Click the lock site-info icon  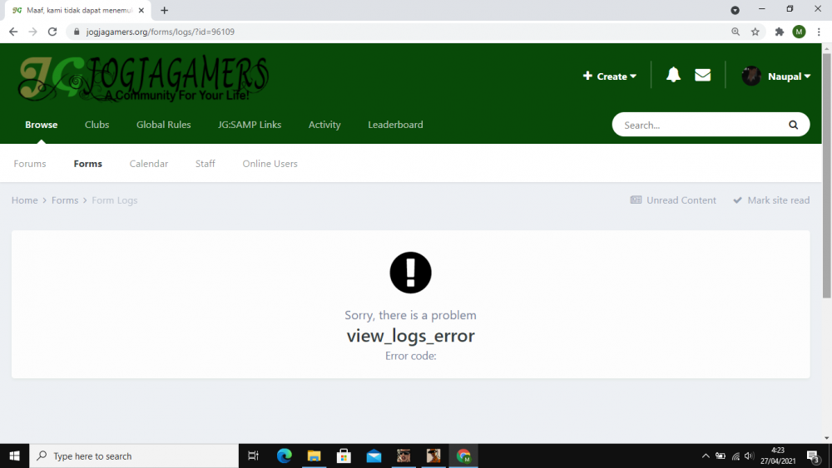click(77, 32)
